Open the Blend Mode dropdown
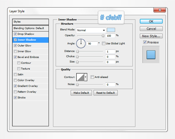Screen dimensions: 175x139 pos(91,30)
